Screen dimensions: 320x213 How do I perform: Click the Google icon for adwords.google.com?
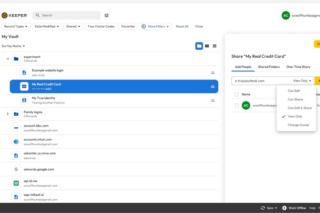[x=16, y=169]
